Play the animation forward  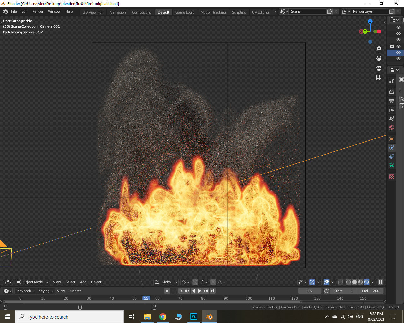pyautogui.click(x=200, y=291)
